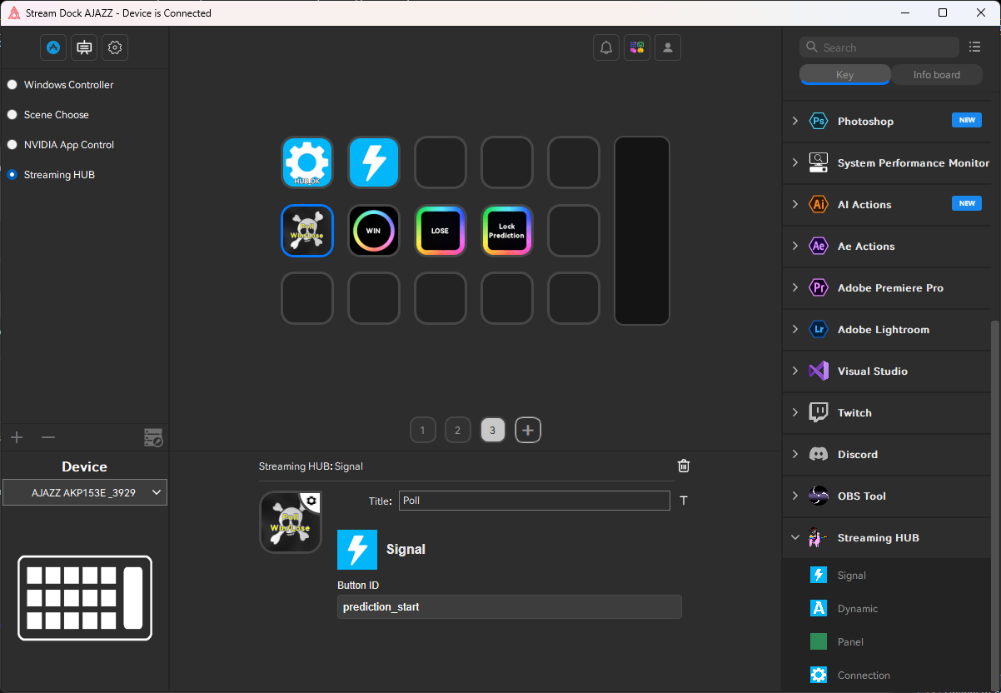Viewport: 1001px width, 693px height.
Task: Expand the OBS Tool group
Action: [x=795, y=496]
